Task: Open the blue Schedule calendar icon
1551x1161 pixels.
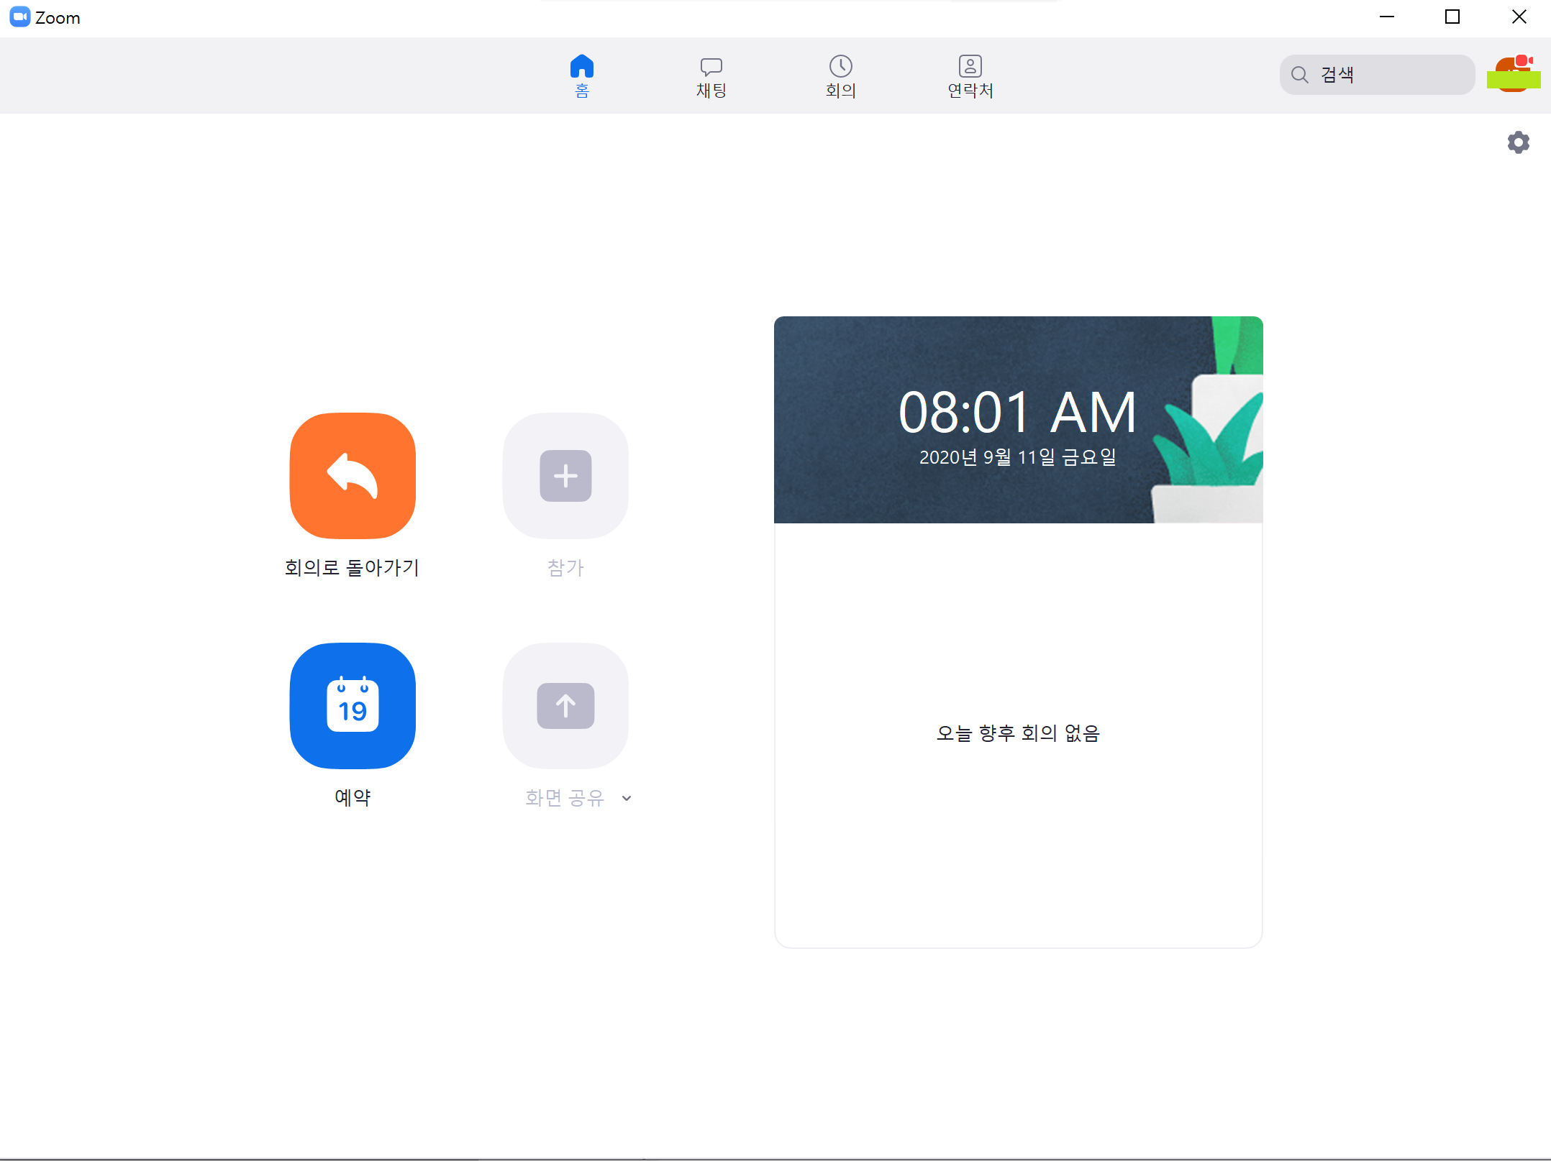Action: point(352,705)
